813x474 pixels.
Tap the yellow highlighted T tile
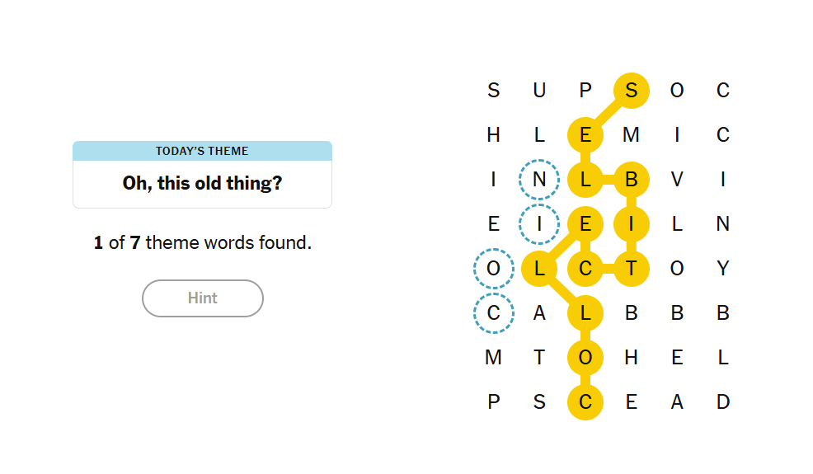(x=631, y=269)
